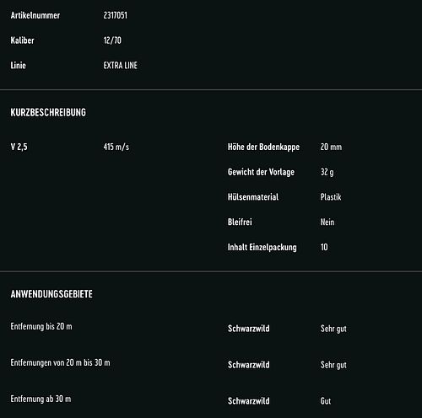Select the V 2,5 label
Image resolution: width=422 pixels, height=418 pixels.
pyautogui.click(x=19, y=147)
